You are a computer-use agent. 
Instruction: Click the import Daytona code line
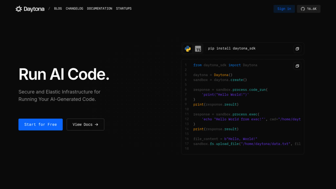(x=225, y=65)
